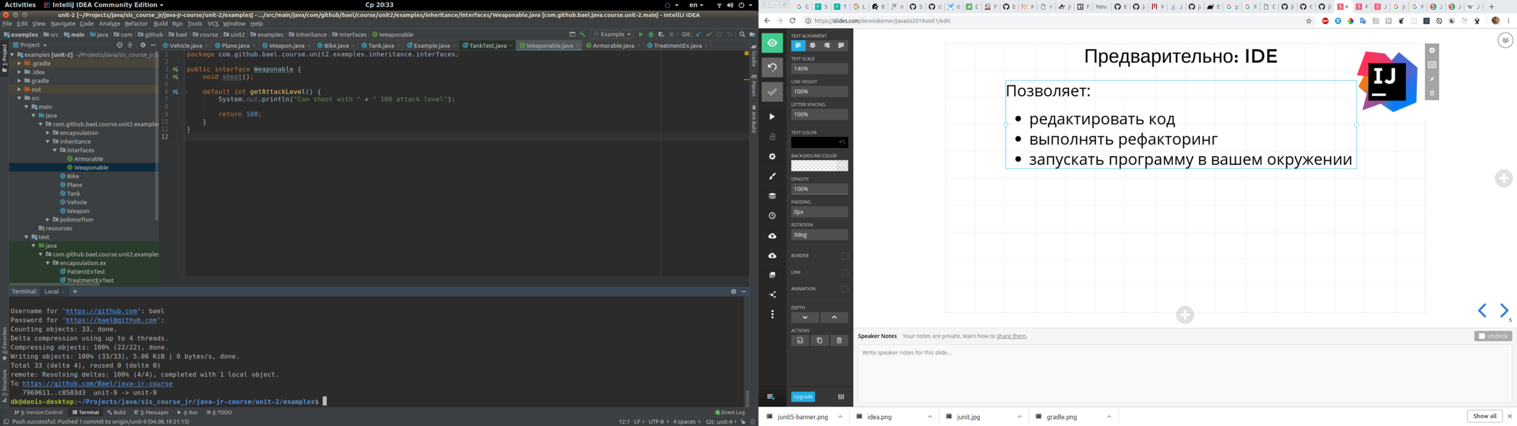
Task: Switch to Armorable.java editor tab
Action: click(612, 45)
